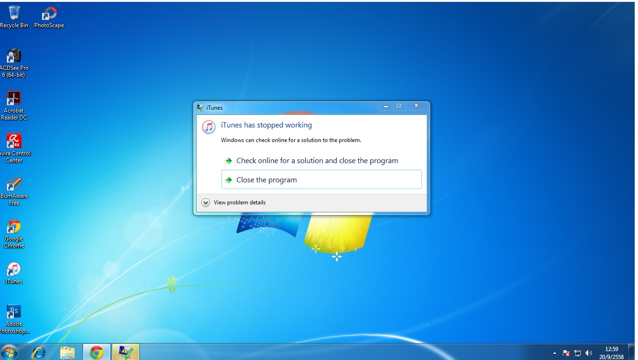Launch Internet Explorer from the taskbar

click(x=39, y=352)
